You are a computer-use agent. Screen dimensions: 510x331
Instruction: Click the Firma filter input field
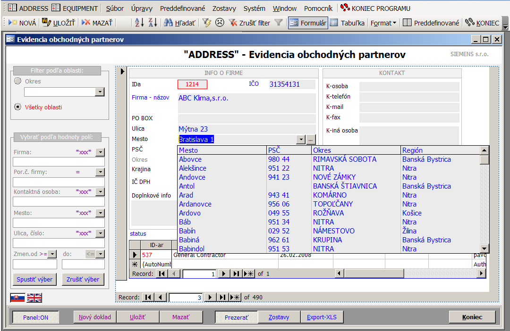[59, 161]
